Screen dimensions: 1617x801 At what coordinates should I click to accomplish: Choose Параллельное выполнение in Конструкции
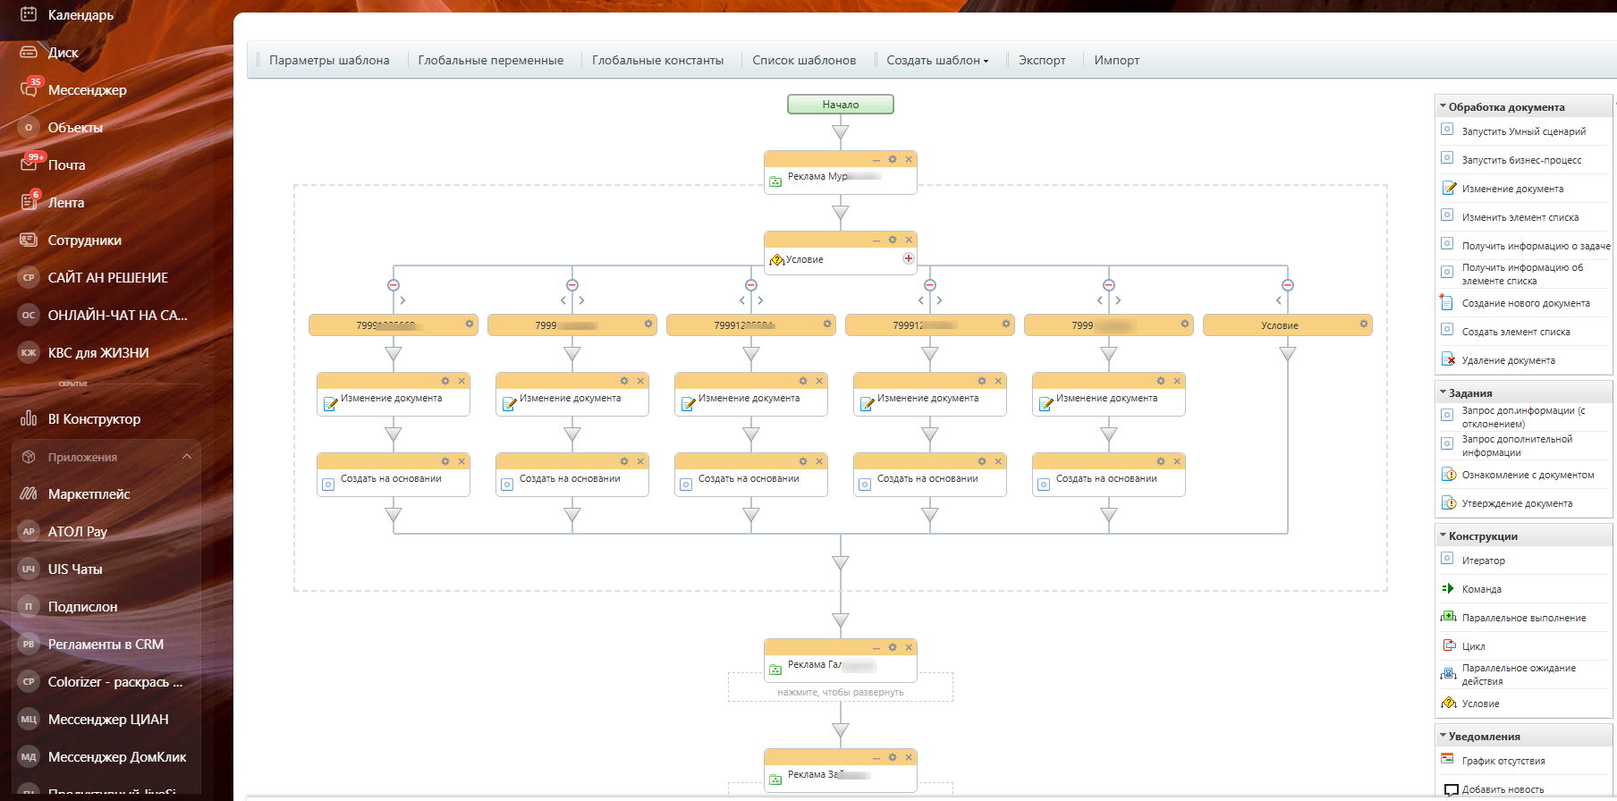(1523, 618)
